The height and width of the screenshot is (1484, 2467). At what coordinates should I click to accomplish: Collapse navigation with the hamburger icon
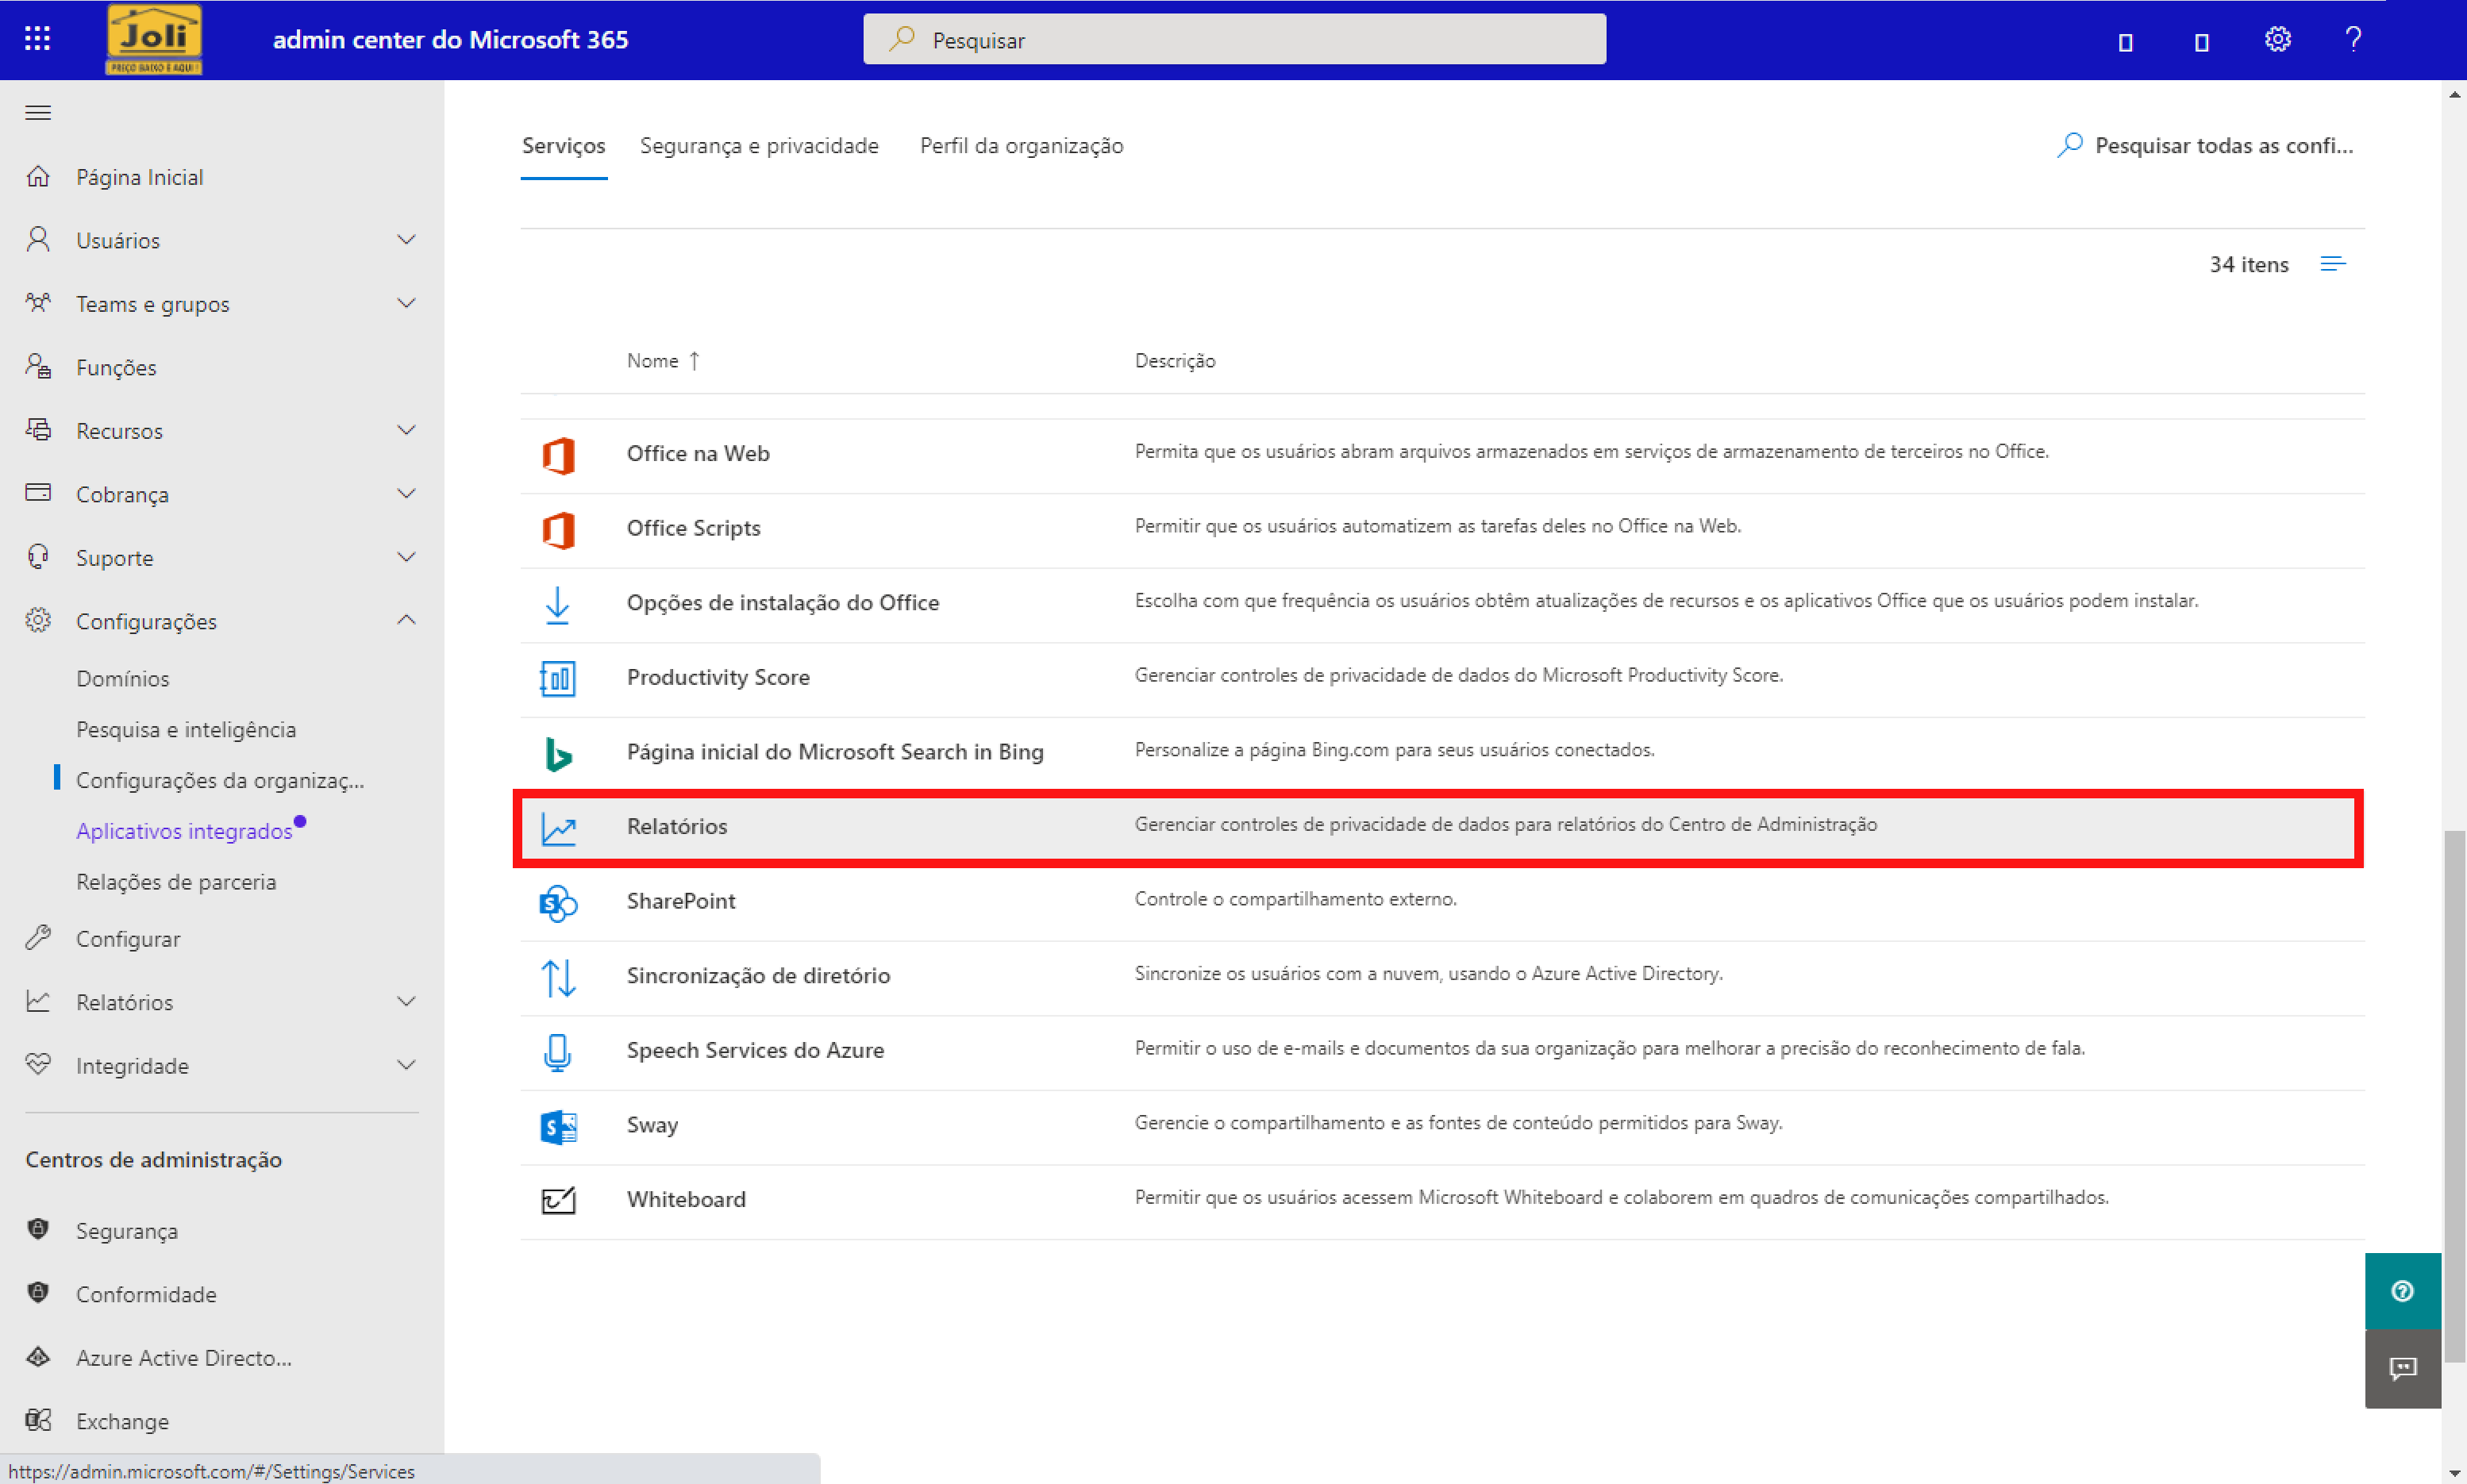[x=38, y=112]
